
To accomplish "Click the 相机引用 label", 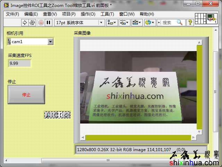I will click(x=15, y=33).
